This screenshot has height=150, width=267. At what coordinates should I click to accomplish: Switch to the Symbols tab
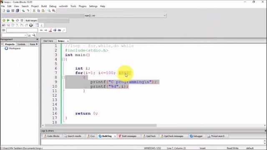point(21,44)
